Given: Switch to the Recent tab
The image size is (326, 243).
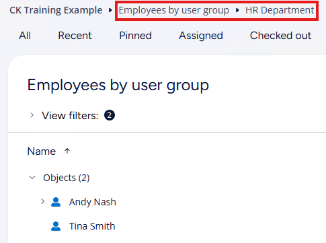Looking at the screenshot, I should click(75, 36).
